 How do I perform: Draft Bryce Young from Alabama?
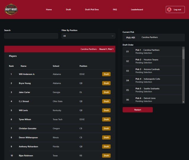point(106,83)
